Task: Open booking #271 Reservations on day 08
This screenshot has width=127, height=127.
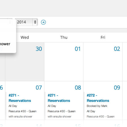Action: 59,98
